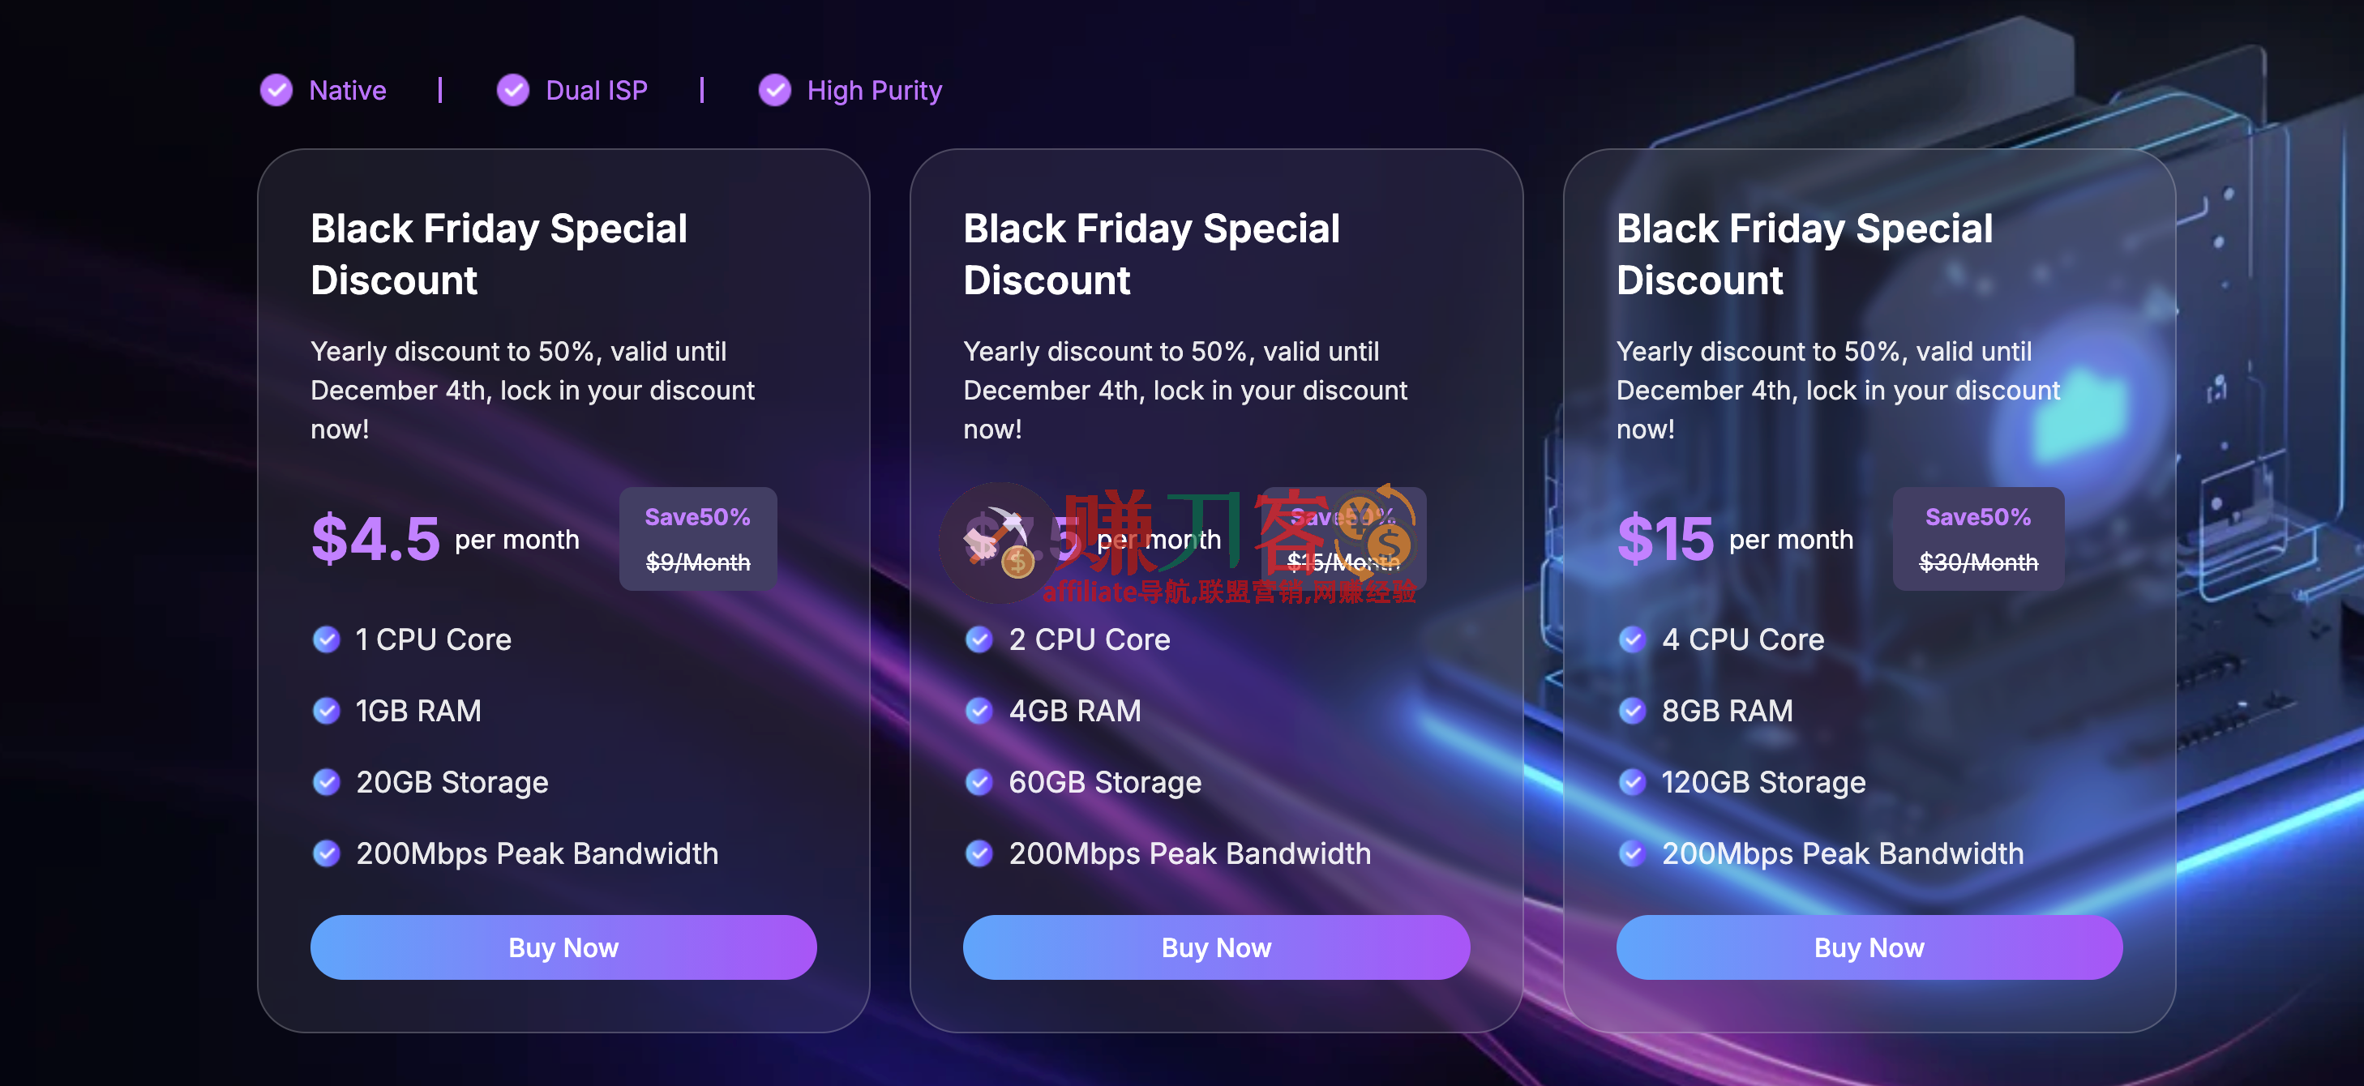Click check icon beside 120GB Storage

click(1632, 782)
